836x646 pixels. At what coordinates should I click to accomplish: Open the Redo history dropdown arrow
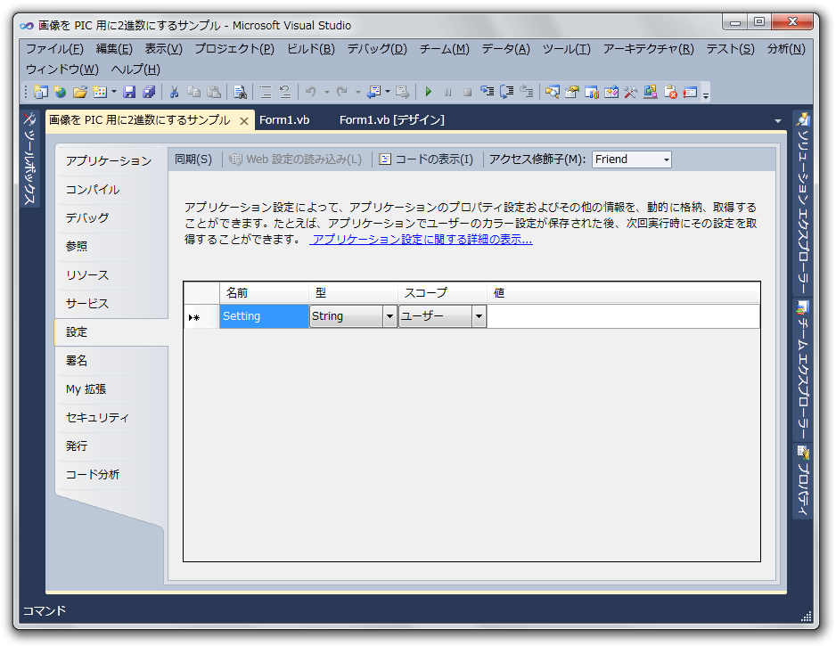click(x=357, y=92)
